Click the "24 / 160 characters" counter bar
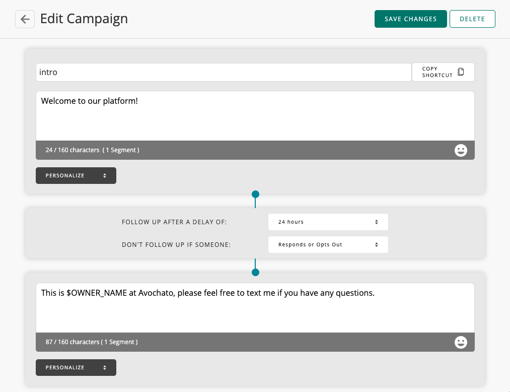The height and width of the screenshot is (392, 510). pos(93,150)
